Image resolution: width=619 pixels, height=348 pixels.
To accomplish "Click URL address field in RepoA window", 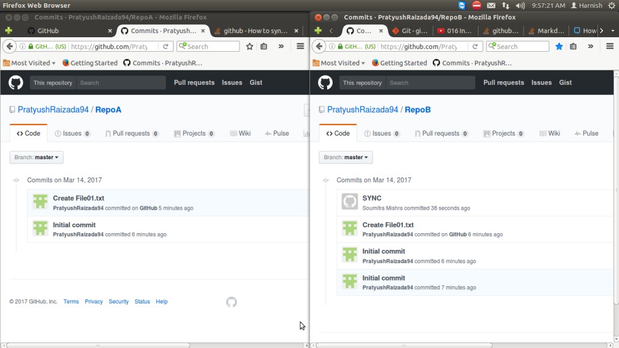I will [115, 46].
